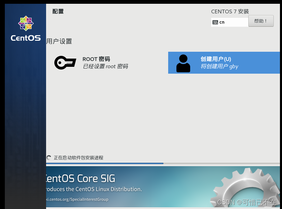Click the 帮助! button
Image resolution: width=282 pixels, height=209 pixels.
[261, 21]
